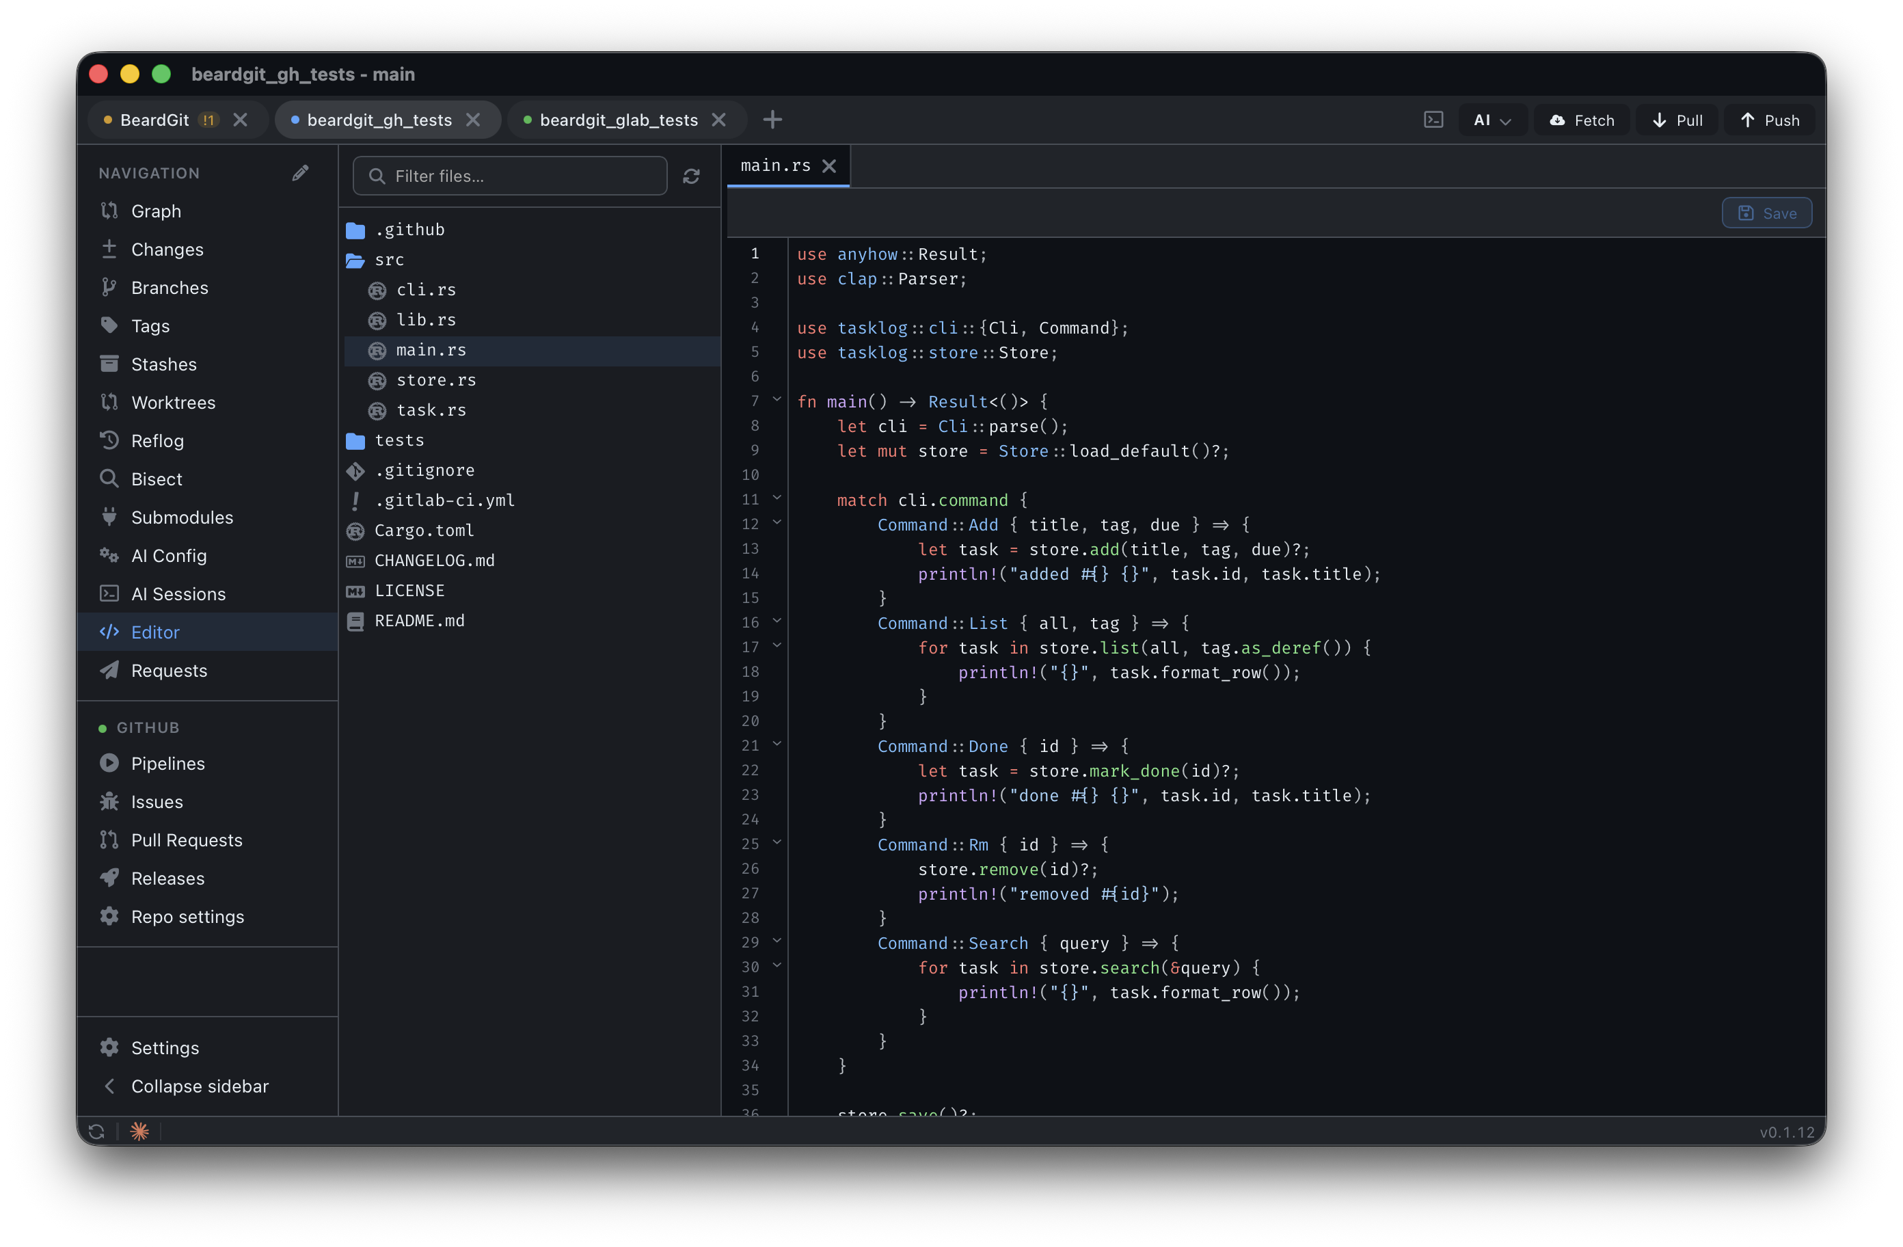Open lib.rs from the src folder

[532, 320]
